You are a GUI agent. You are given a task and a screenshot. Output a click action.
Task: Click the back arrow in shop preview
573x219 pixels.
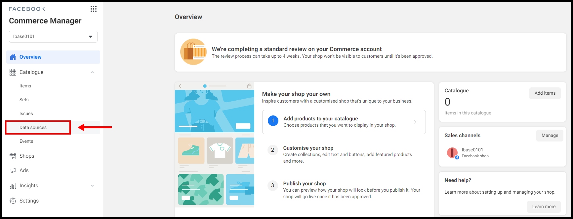[180, 86]
